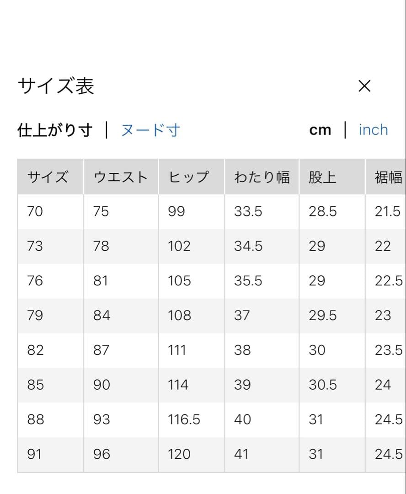
Task: Click the 股上 column header
Action: 322,177
